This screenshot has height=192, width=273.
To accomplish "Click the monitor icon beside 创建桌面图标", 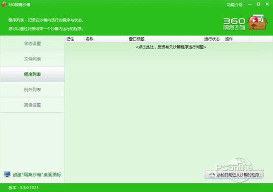I will (x=7, y=174).
